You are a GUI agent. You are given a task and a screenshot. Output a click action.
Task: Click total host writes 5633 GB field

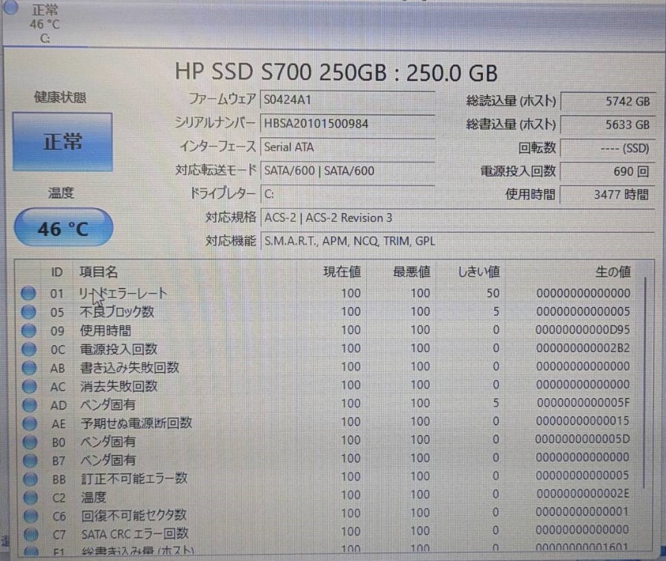607,125
